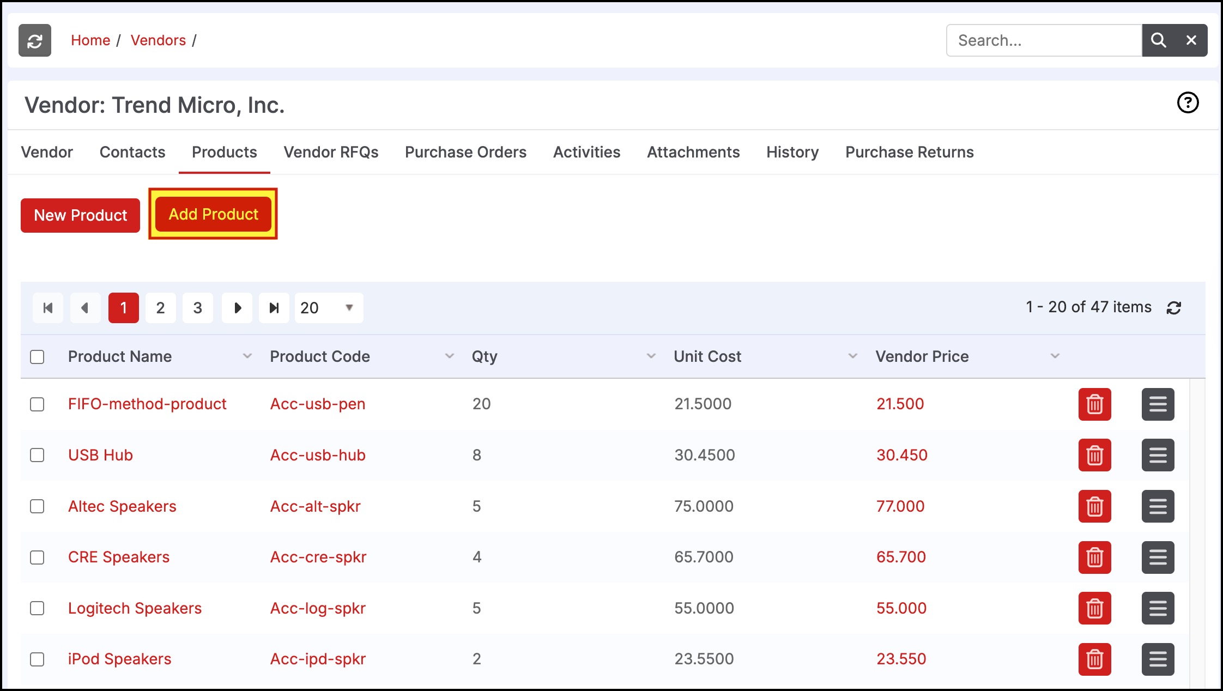
Task: Click the refresh icon beside Home breadcrumb
Action: pyautogui.click(x=35, y=40)
